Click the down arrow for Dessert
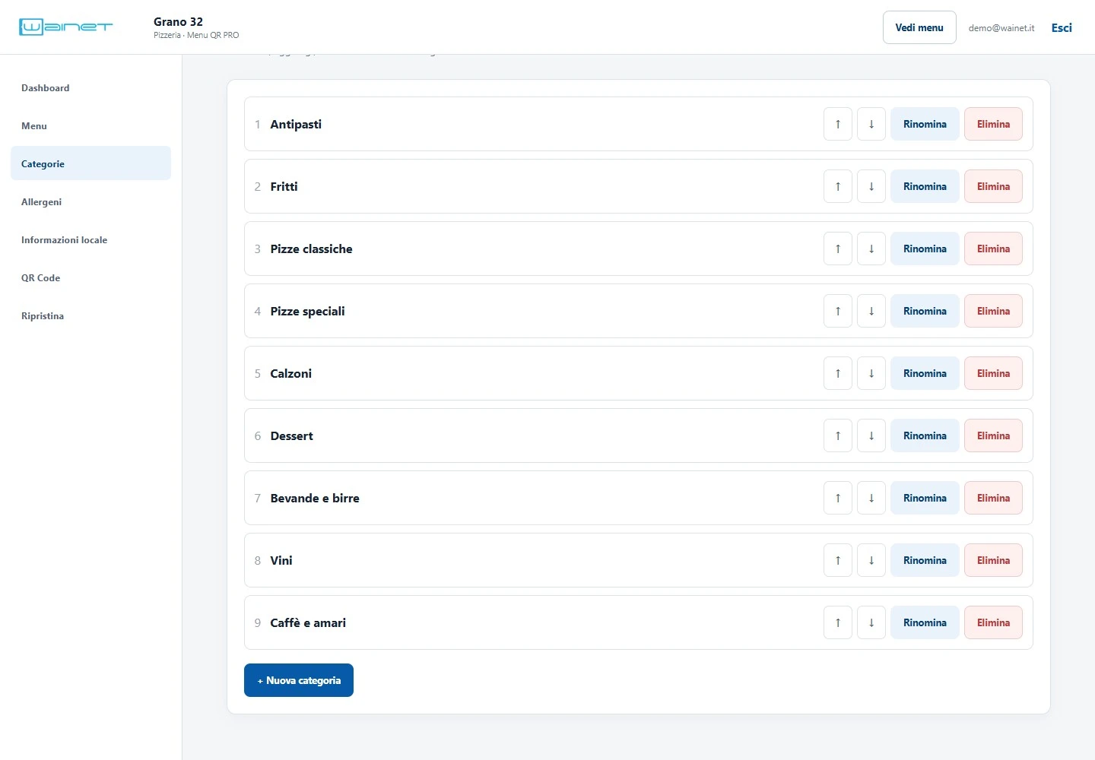The image size is (1095, 760). click(871, 435)
